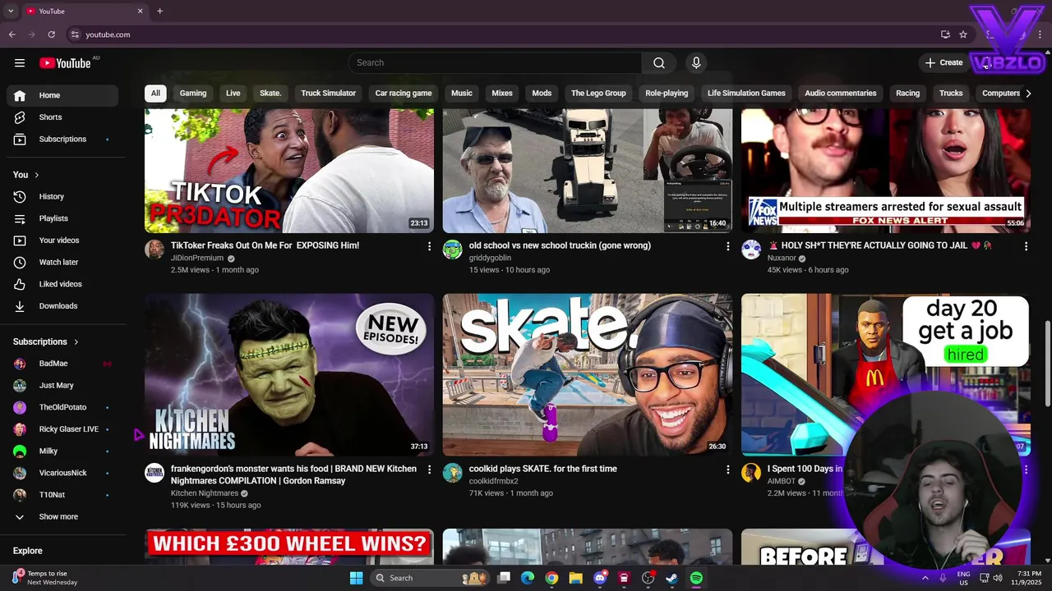Open File Explorer from the taskbar
Viewport: 1052px width, 591px height.
click(x=575, y=578)
